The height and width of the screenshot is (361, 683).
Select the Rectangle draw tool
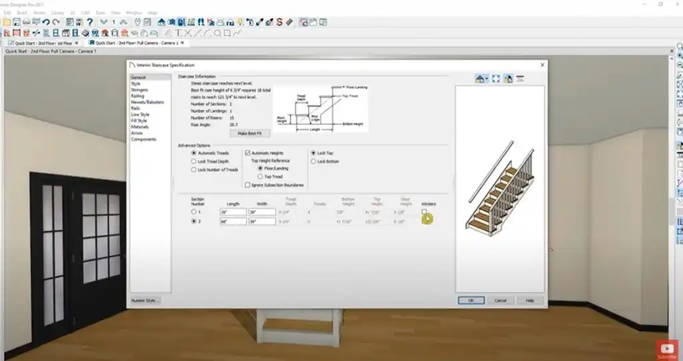pyautogui.click(x=227, y=33)
